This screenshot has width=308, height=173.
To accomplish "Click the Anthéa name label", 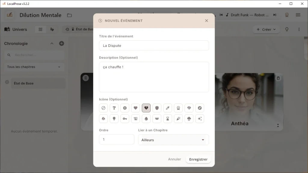I will (x=240, y=124).
